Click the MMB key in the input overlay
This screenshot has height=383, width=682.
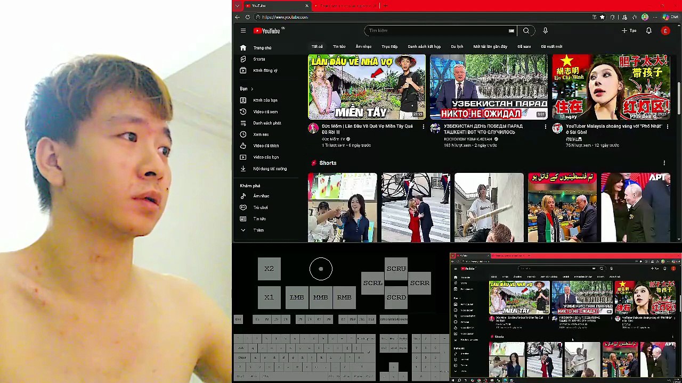click(320, 297)
